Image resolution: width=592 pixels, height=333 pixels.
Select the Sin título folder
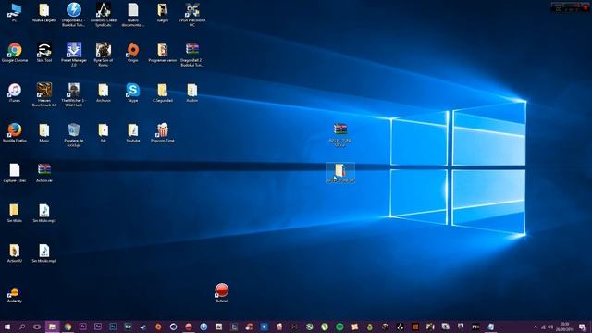15,213
